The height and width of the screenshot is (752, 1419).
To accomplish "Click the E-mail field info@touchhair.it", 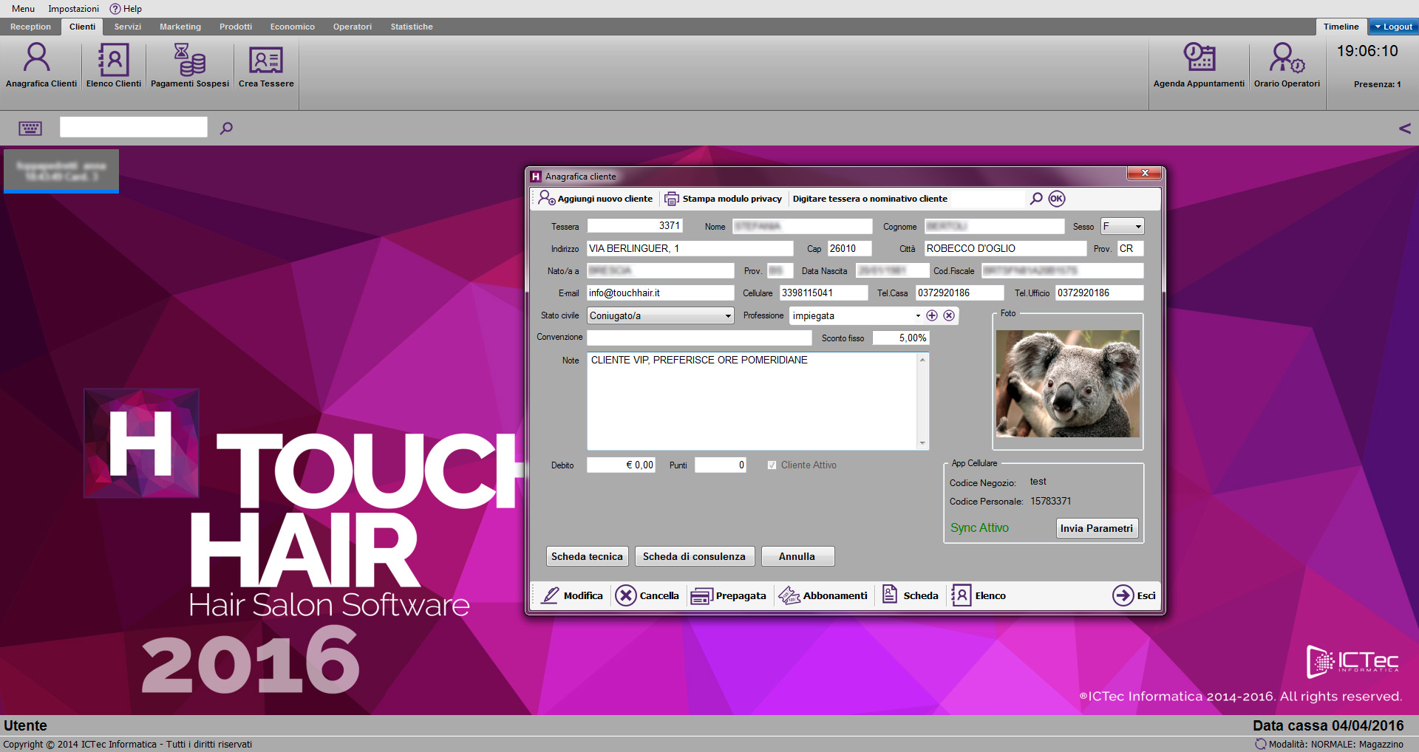I will pos(660,293).
